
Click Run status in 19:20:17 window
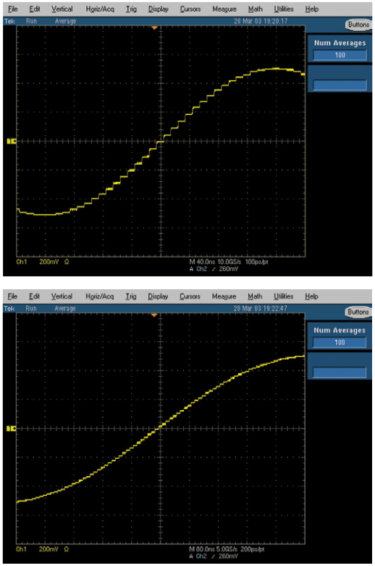pyautogui.click(x=31, y=21)
